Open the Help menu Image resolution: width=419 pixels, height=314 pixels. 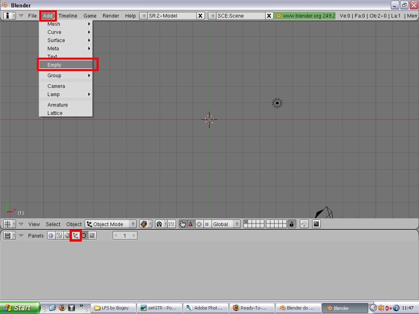tap(131, 16)
